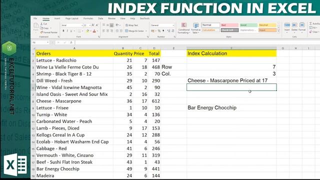Open the General number format dropdown
The height and width of the screenshot is (180, 320).
coord(173,25)
